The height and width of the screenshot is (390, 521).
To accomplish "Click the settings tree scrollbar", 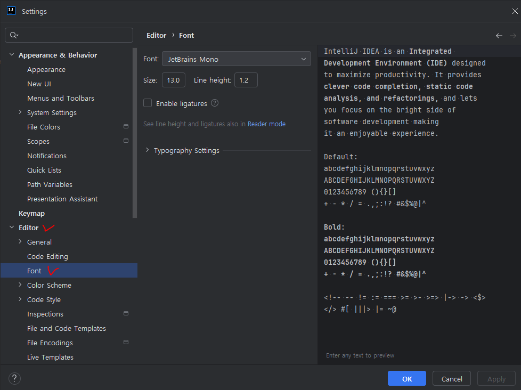I will (135, 133).
